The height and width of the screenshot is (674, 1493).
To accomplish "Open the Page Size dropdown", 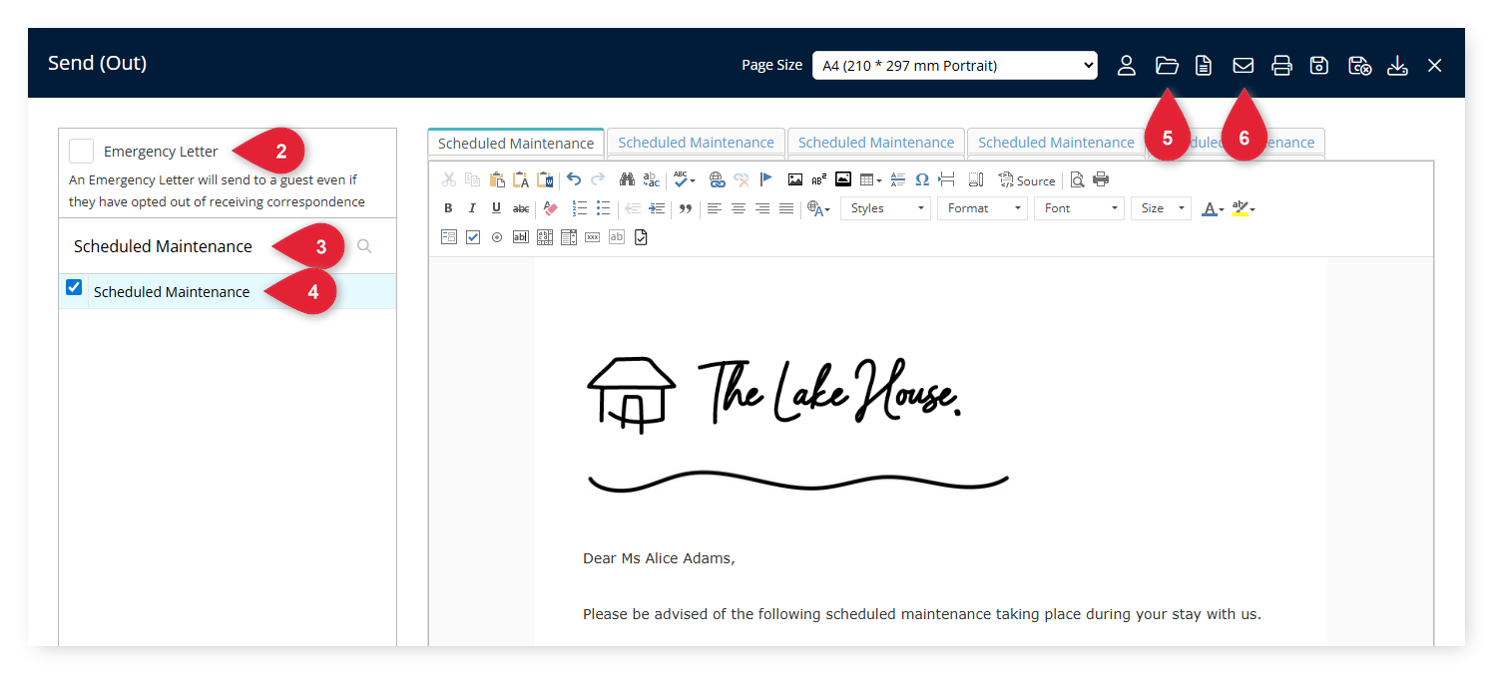I will point(955,66).
